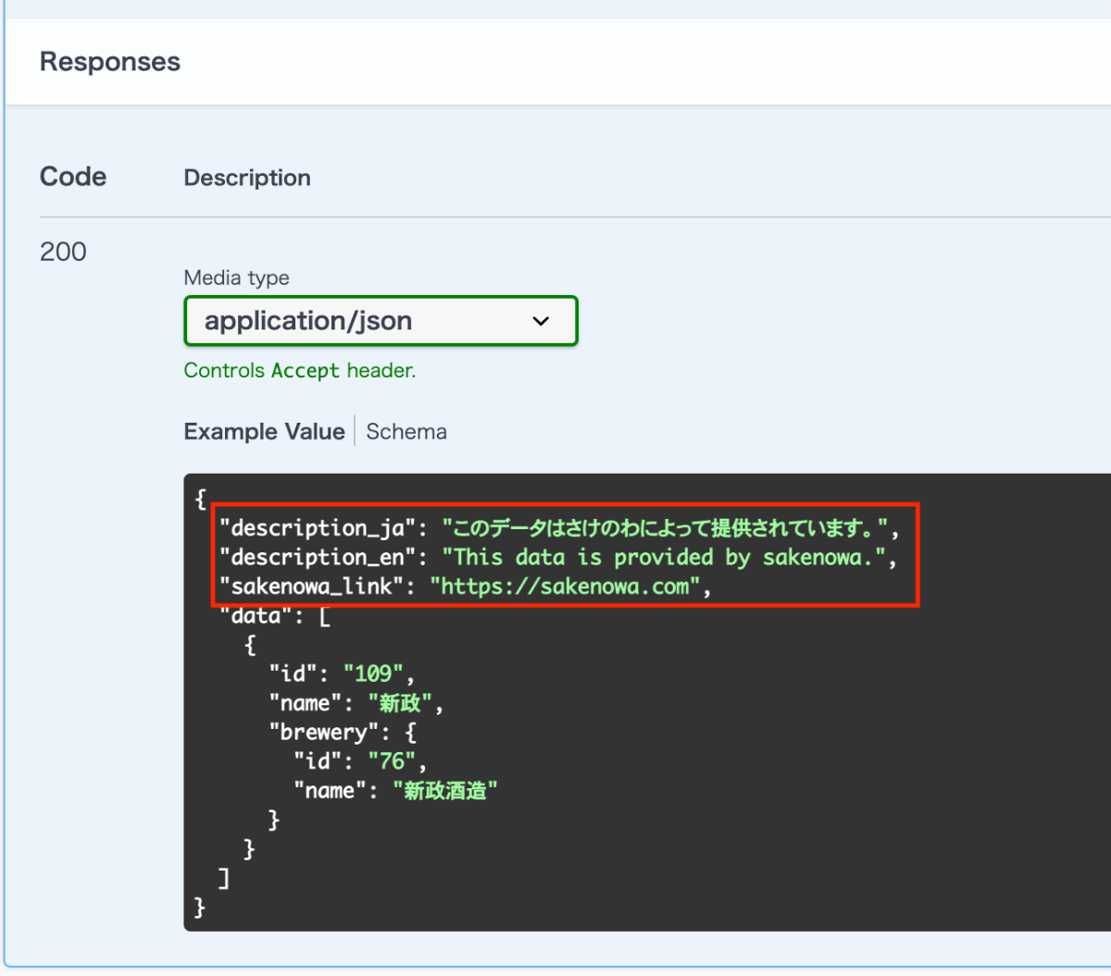Select the Example Value tab

(x=264, y=432)
